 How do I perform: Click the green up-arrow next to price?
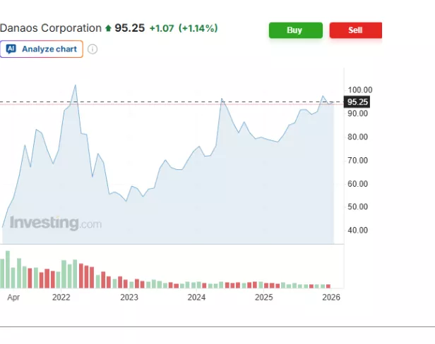click(108, 29)
